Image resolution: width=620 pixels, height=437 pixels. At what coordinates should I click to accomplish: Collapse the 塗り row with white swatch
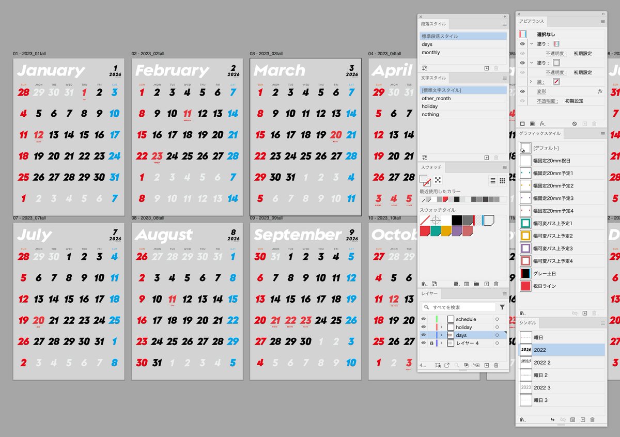pos(531,63)
